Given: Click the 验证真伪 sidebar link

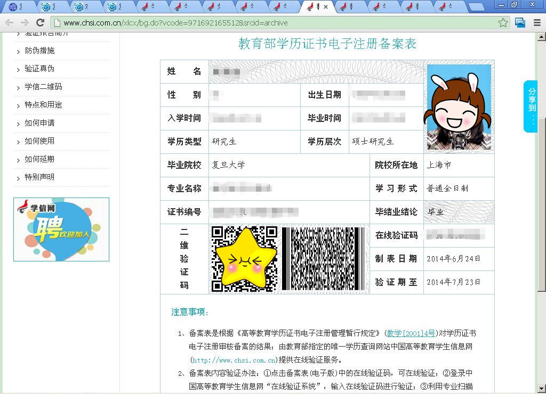Looking at the screenshot, I should pos(38,69).
